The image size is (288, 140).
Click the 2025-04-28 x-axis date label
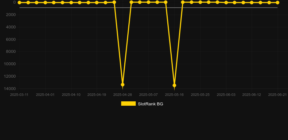click(122, 95)
